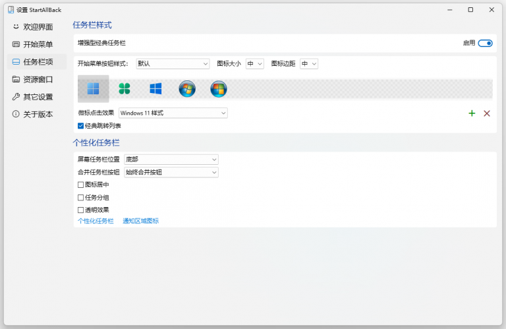Select the Windows 7 orb start icon
Image resolution: width=506 pixels, height=329 pixels.
pos(187,89)
